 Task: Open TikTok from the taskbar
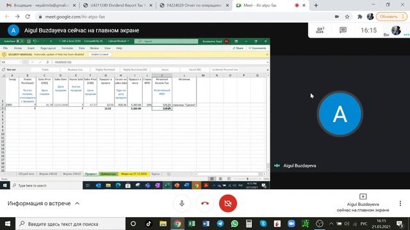pos(149,224)
